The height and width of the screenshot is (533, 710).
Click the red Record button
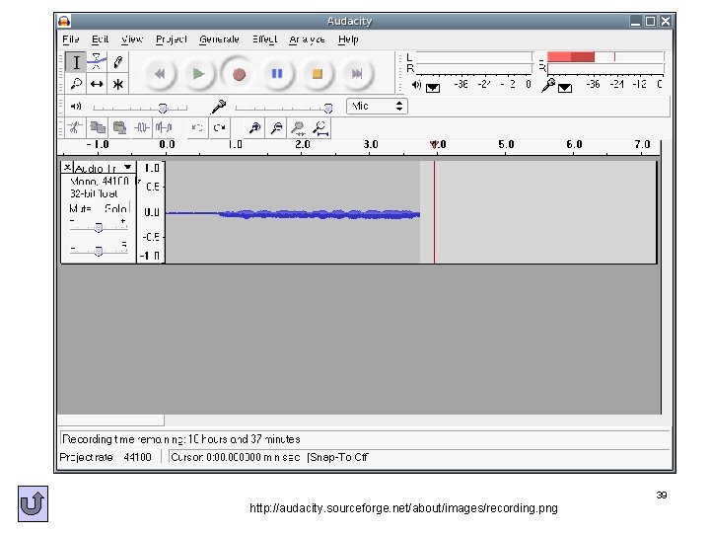tap(239, 73)
